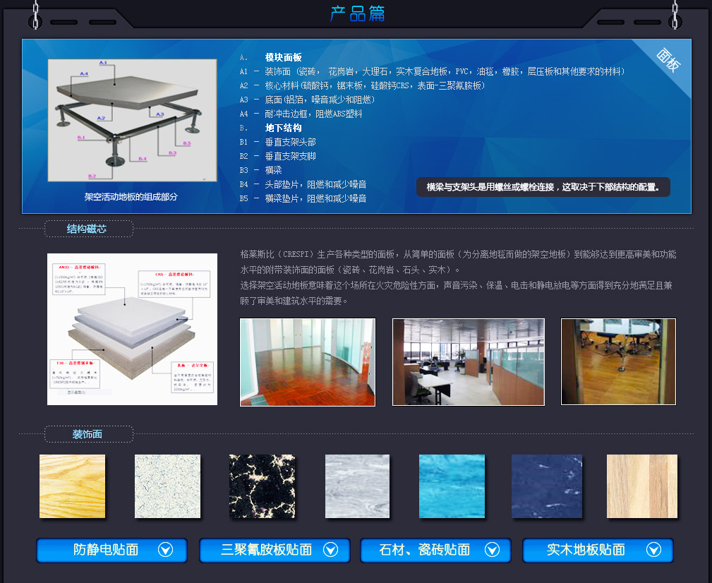Pick the turquoise blue water-pattern swatch
Screen dimensions: 712x583
[452, 486]
